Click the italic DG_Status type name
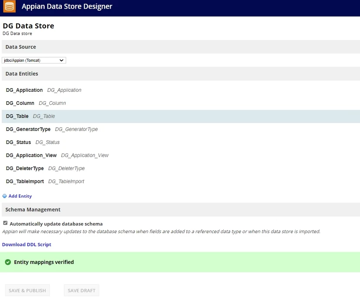Image resolution: width=360 pixels, height=297 pixels. pos(47,143)
